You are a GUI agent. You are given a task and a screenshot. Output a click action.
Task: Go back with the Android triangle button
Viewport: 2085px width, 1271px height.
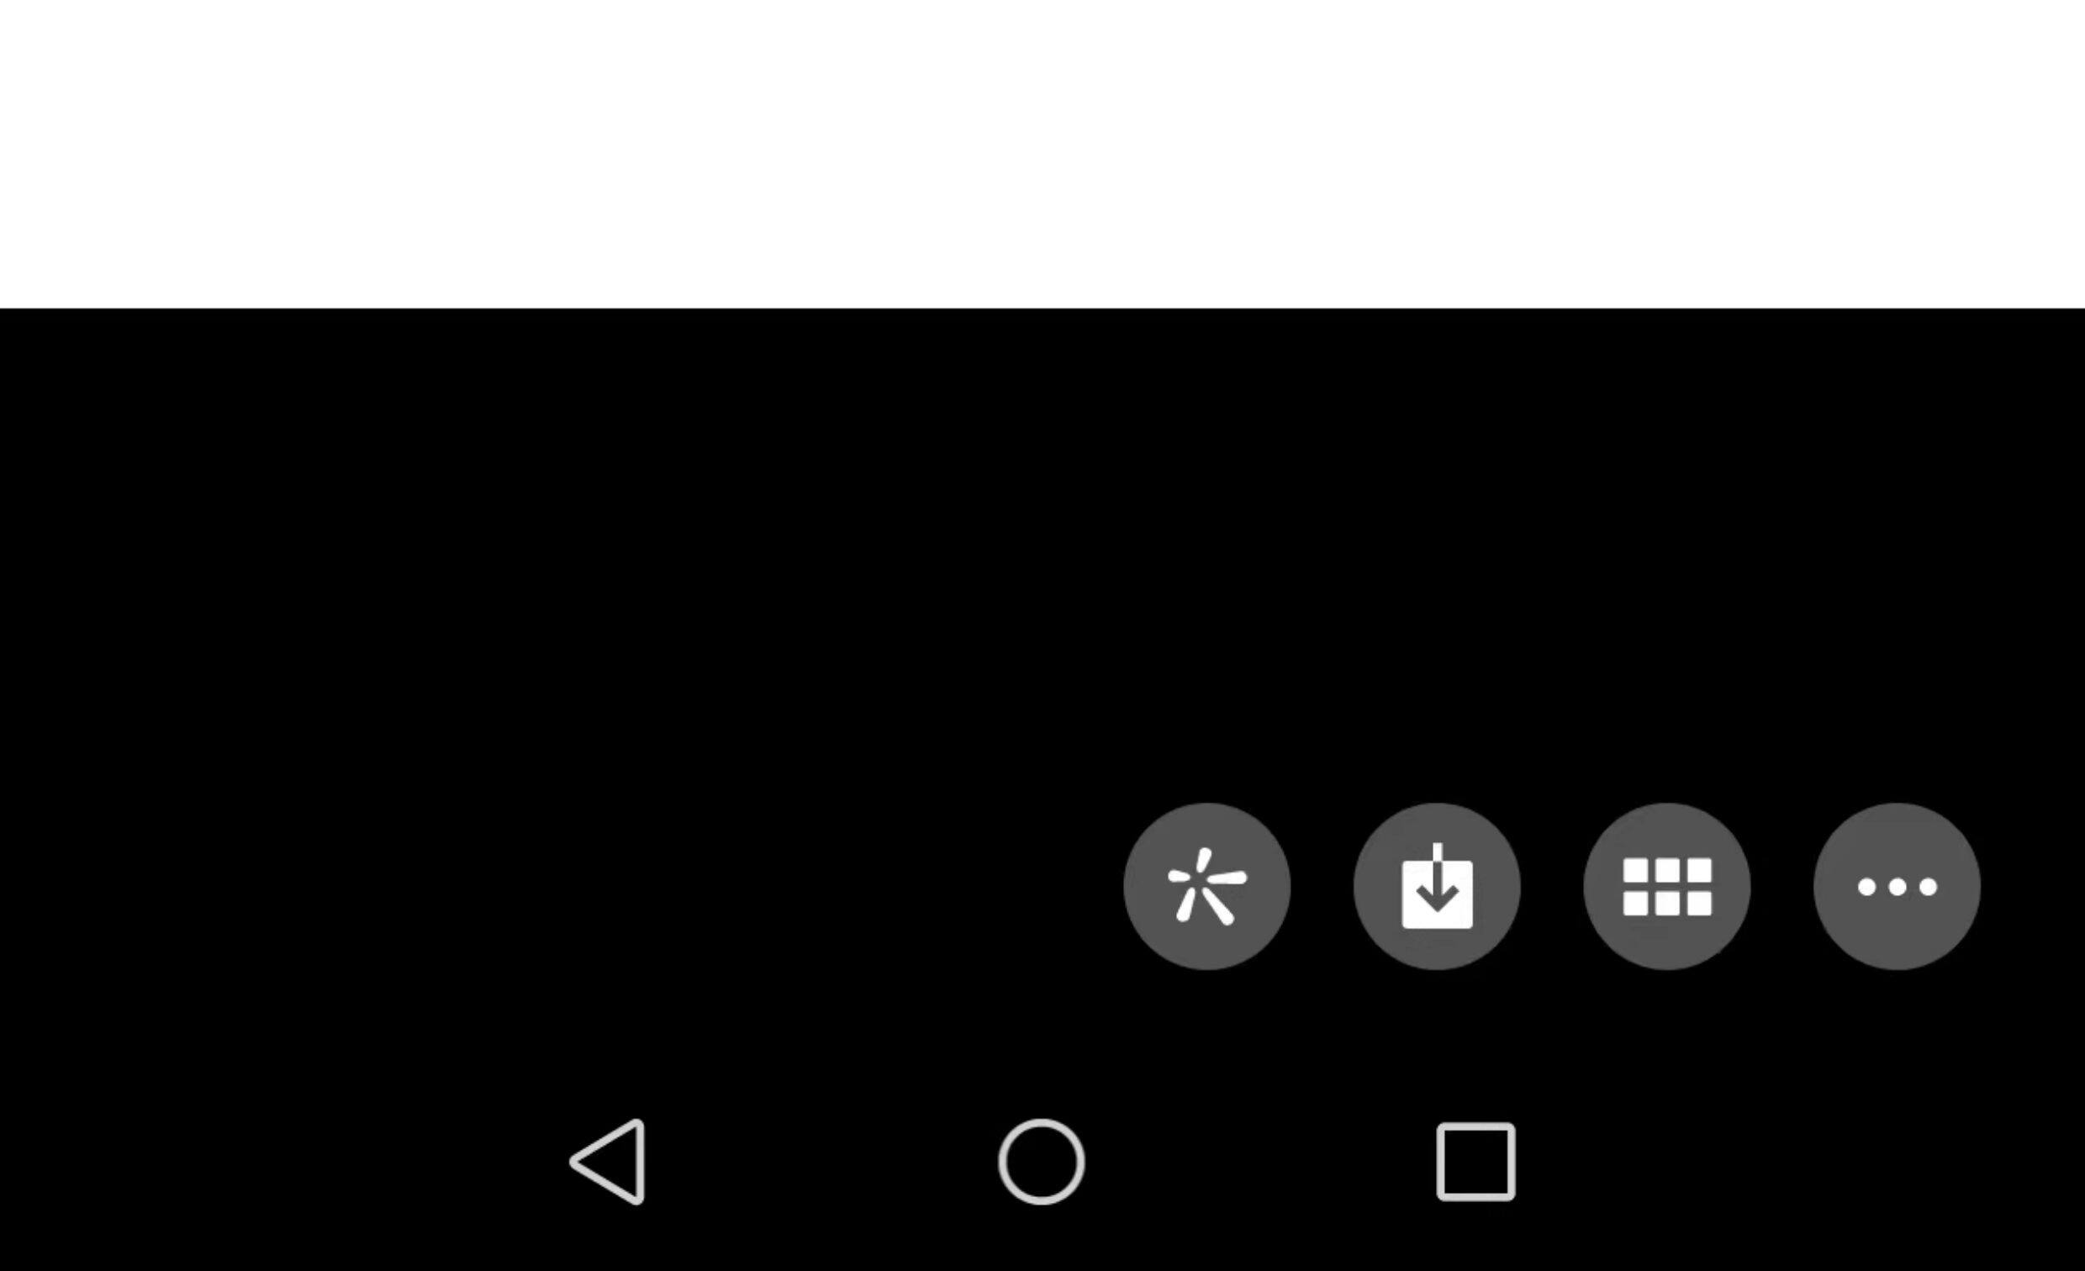pyautogui.click(x=609, y=1161)
